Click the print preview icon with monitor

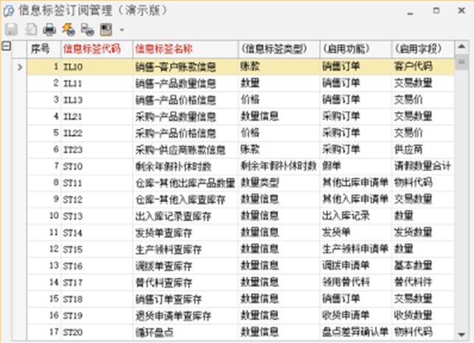(87, 30)
